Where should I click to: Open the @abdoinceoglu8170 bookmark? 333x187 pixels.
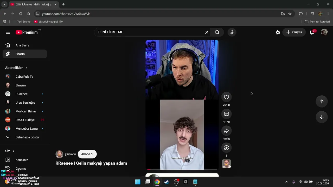pyautogui.click(x=48, y=22)
